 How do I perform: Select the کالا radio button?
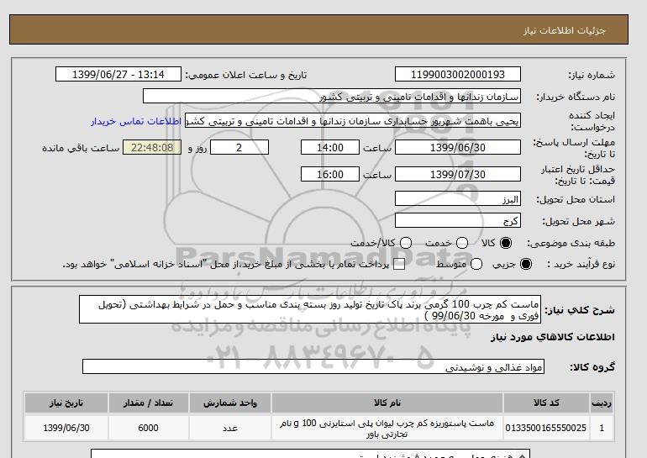[506, 243]
